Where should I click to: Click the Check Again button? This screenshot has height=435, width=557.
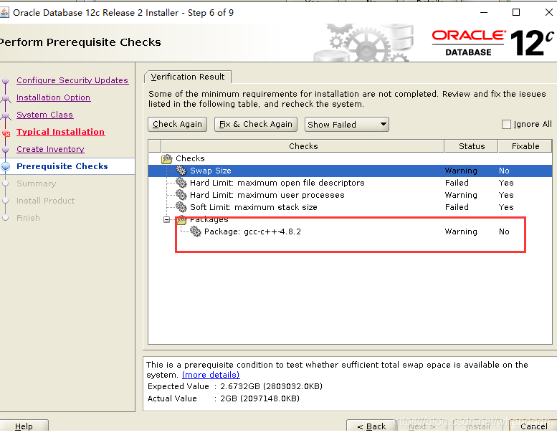[177, 124]
